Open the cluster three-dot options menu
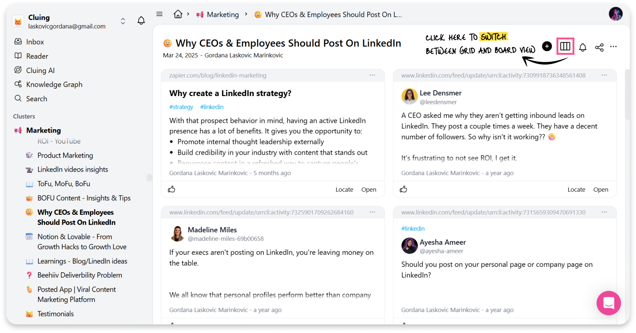 [x=614, y=47]
